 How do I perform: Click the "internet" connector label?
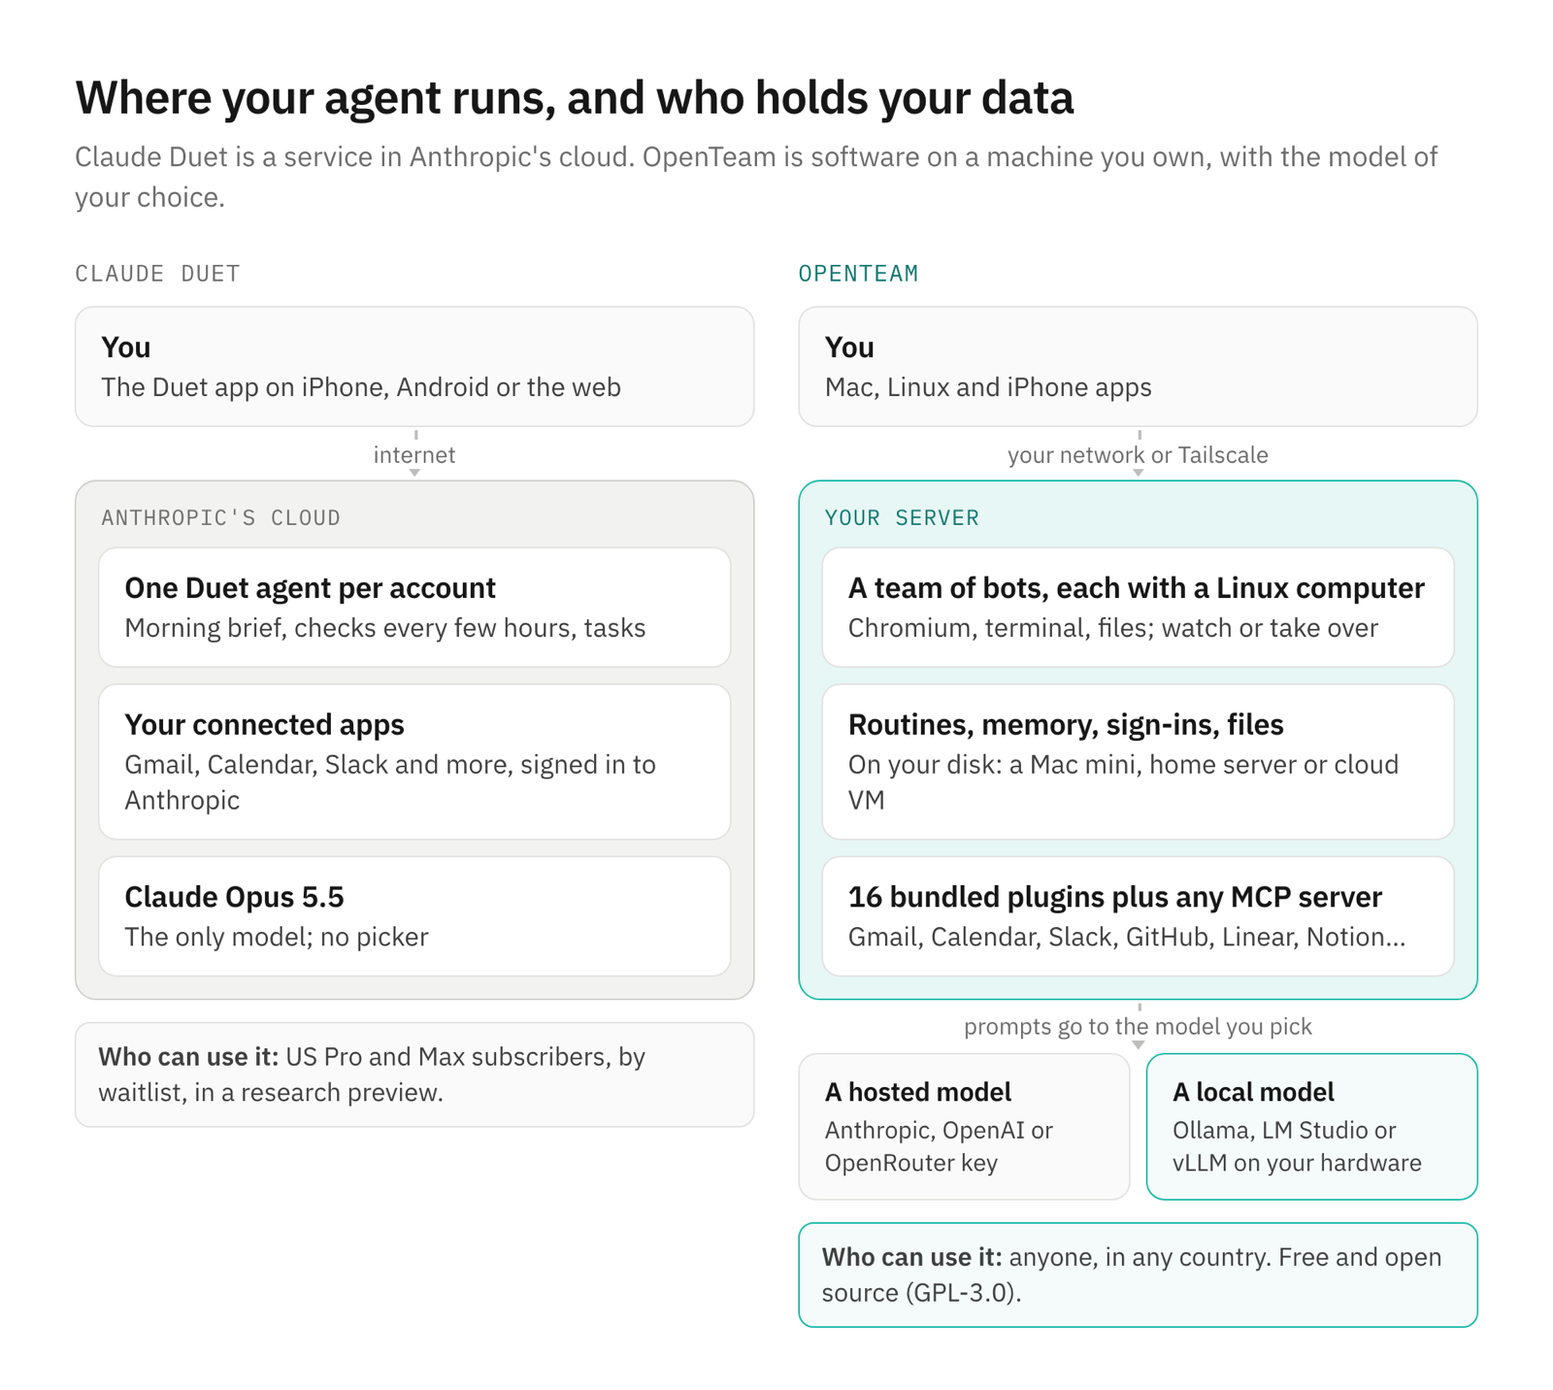click(414, 455)
